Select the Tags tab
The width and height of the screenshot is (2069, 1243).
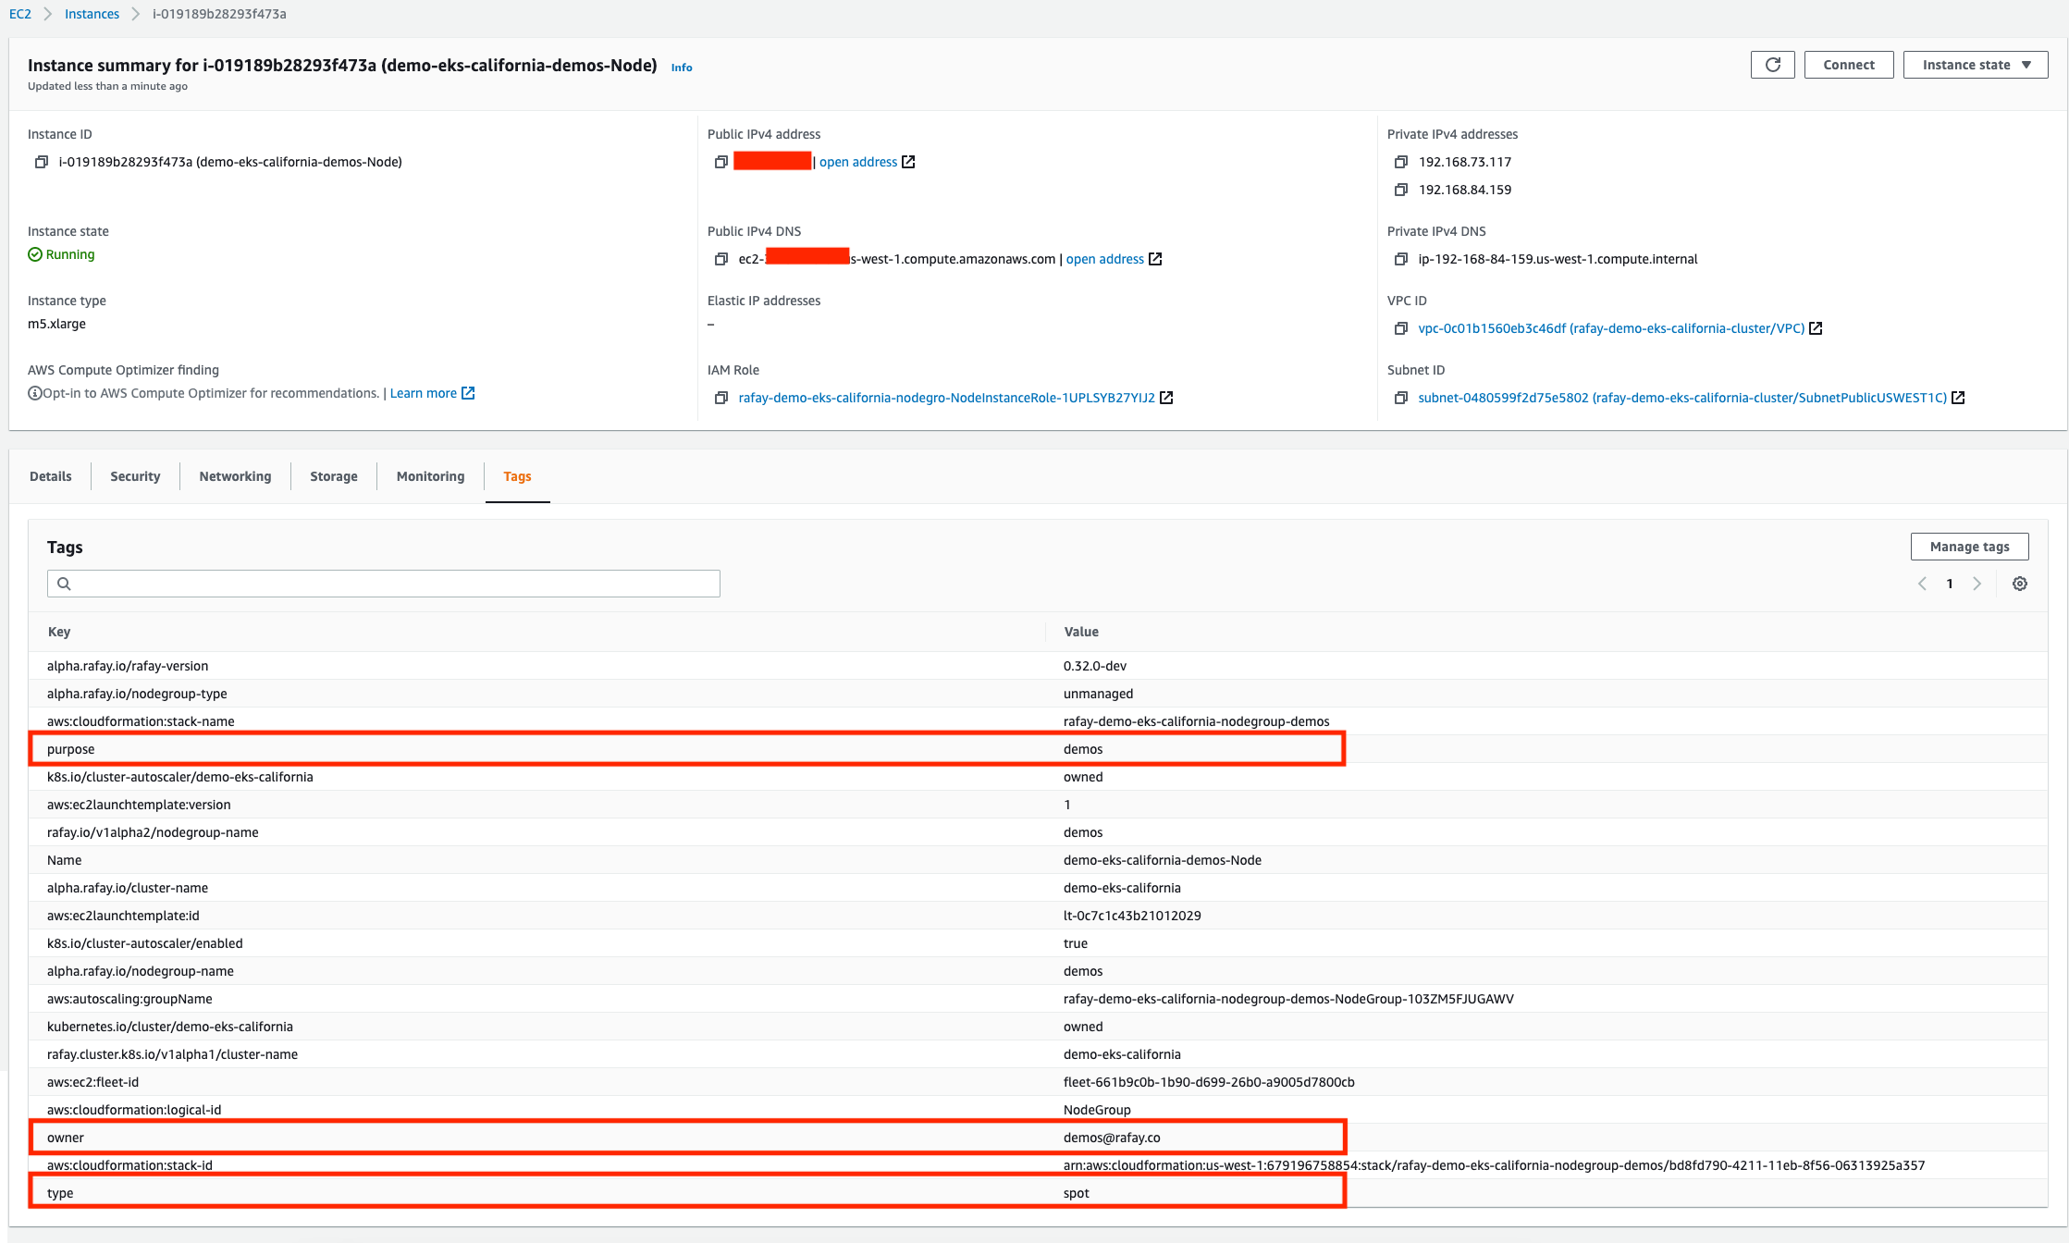(x=517, y=476)
